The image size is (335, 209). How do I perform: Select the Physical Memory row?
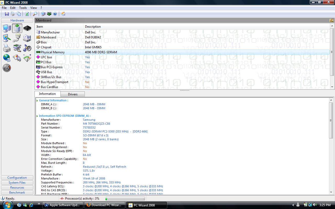tap(182, 52)
